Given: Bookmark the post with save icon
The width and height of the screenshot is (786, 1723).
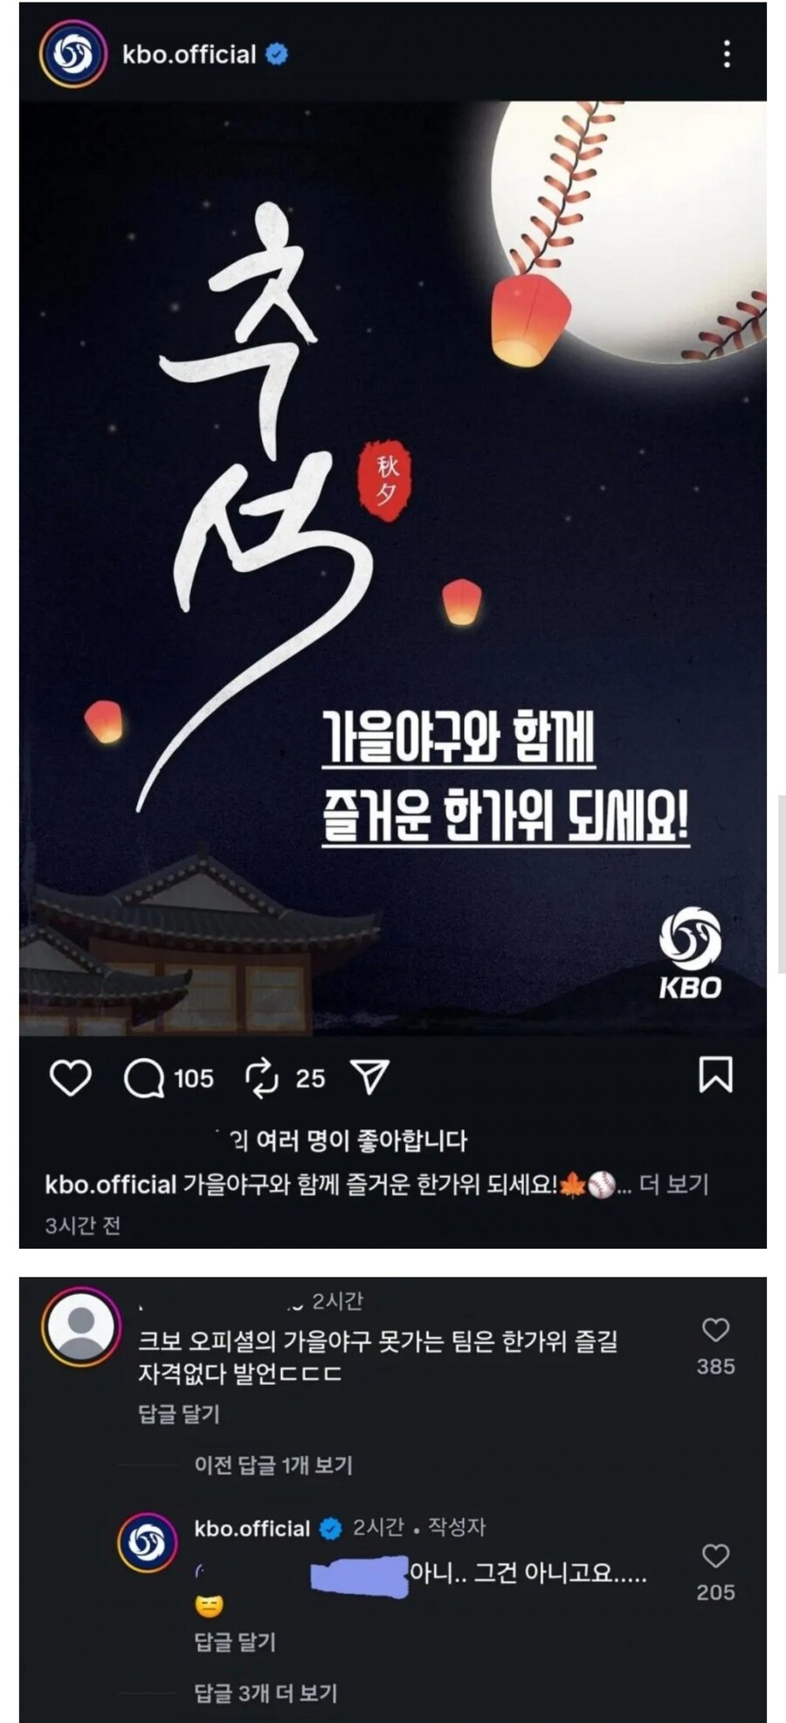Looking at the screenshot, I should [715, 1075].
